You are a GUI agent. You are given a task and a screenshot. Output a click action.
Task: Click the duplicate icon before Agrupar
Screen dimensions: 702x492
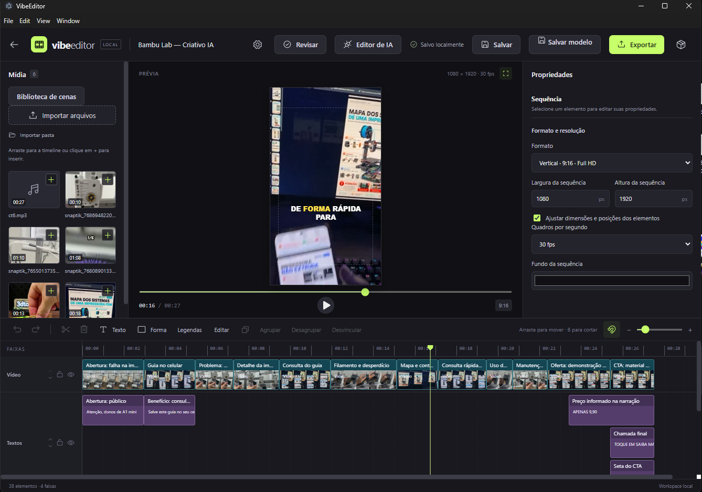point(245,329)
